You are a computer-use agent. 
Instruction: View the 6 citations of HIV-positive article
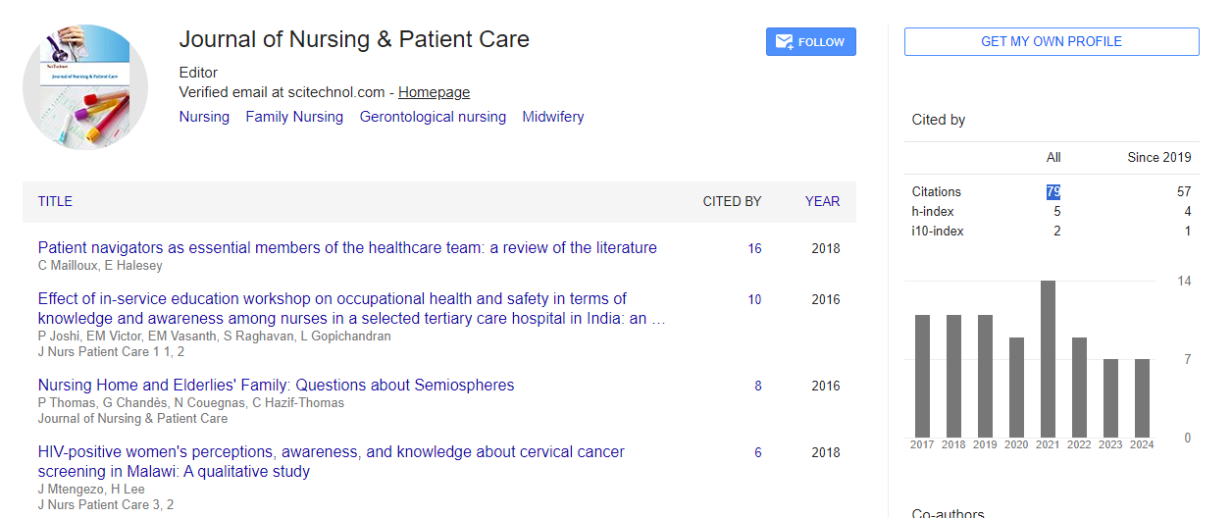pos(758,453)
